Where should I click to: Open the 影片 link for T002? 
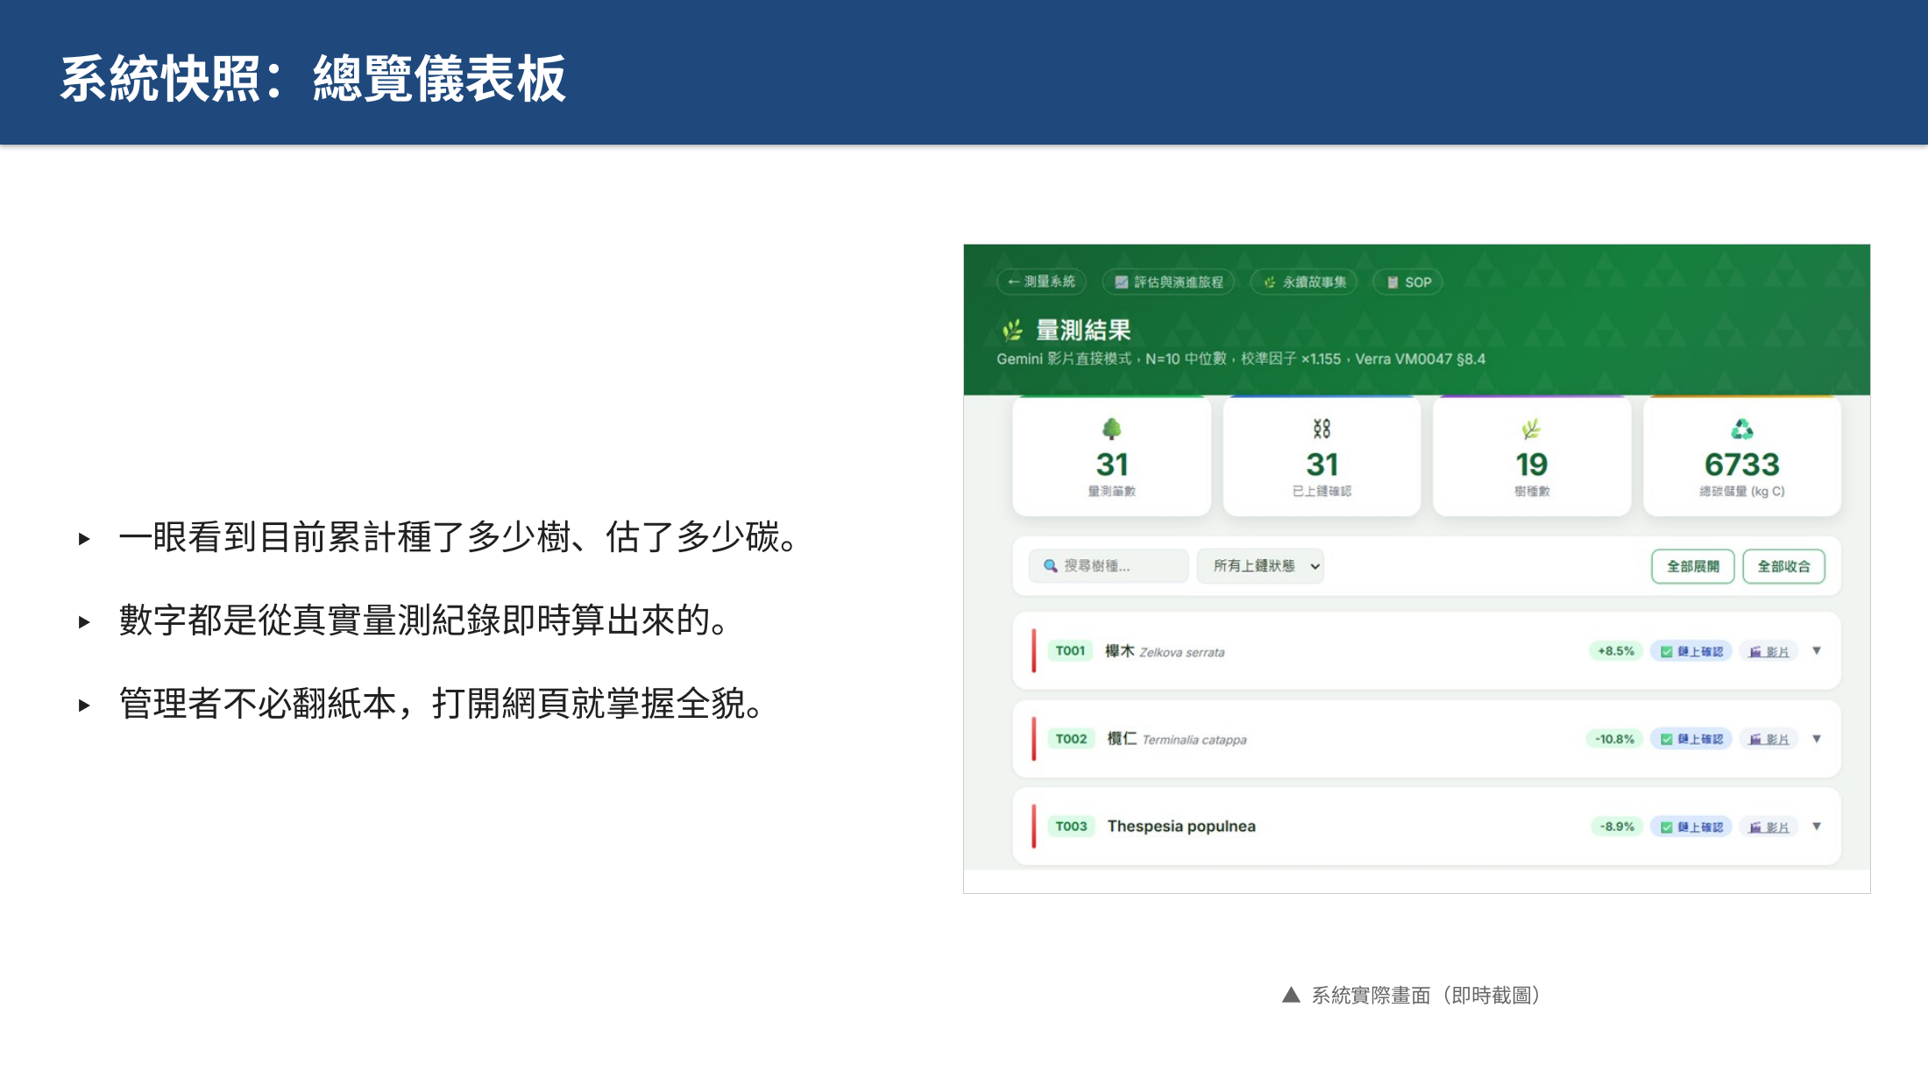(1769, 739)
